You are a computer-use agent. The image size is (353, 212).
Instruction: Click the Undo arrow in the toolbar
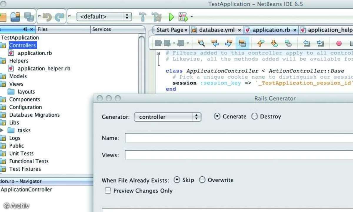[x=47, y=17]
